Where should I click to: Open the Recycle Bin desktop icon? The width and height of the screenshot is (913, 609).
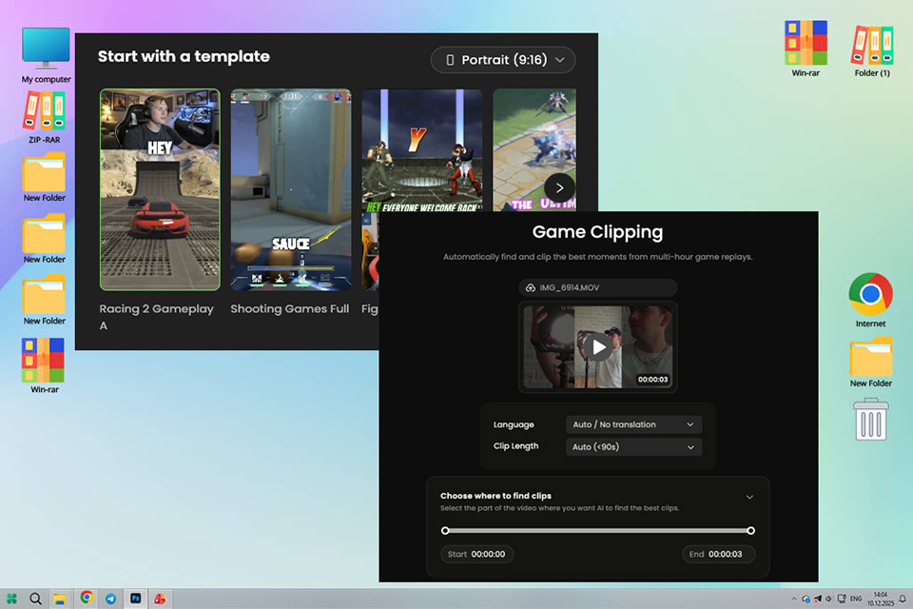pyautogui.click(x=870, y=419)
